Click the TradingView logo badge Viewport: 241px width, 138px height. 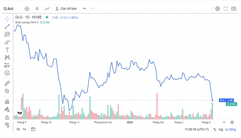pos(20,113)
